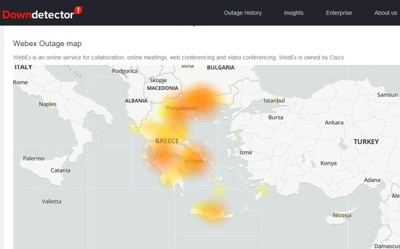
Task: Click the Skopje city label
Action: point(158,80)
